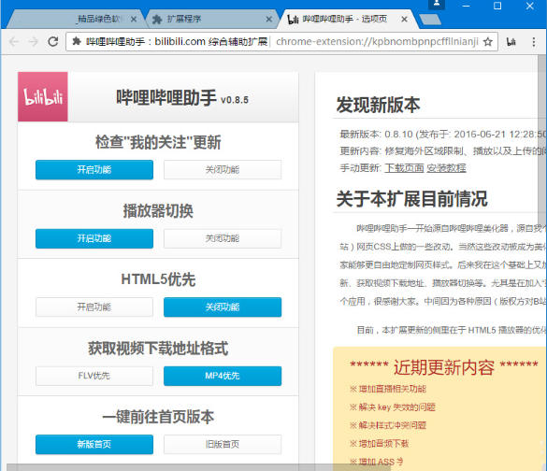Choose MP4优先 download format
547x471 pixels.
223,376
